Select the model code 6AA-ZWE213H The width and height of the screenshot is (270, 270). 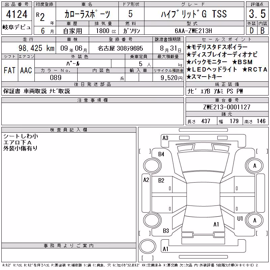pos(193,31)
